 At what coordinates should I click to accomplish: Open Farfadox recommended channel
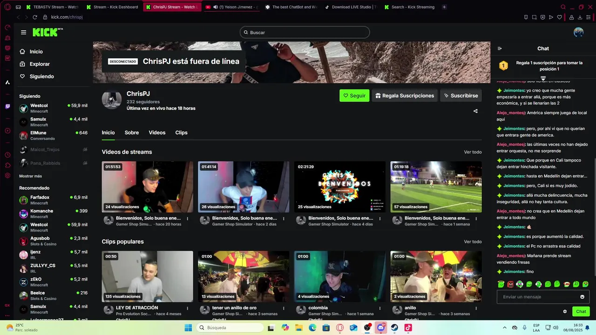(x=54, y=200)
